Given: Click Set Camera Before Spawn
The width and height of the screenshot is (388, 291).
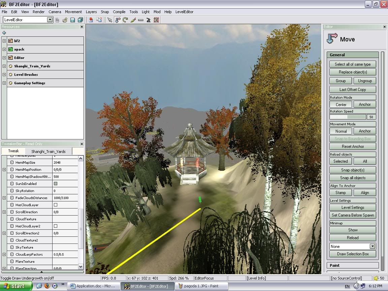Looking at the screenshot, I should click(353, 215).
